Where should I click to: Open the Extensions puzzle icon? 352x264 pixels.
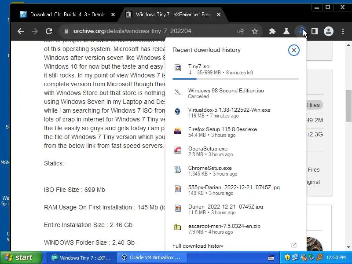(272, 31)
